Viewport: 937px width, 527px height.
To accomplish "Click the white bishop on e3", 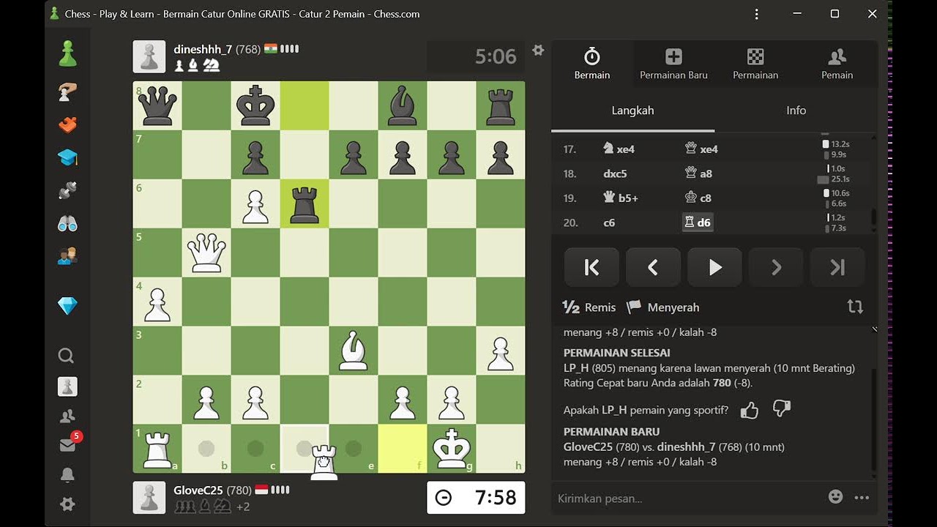I will point(354,351).
